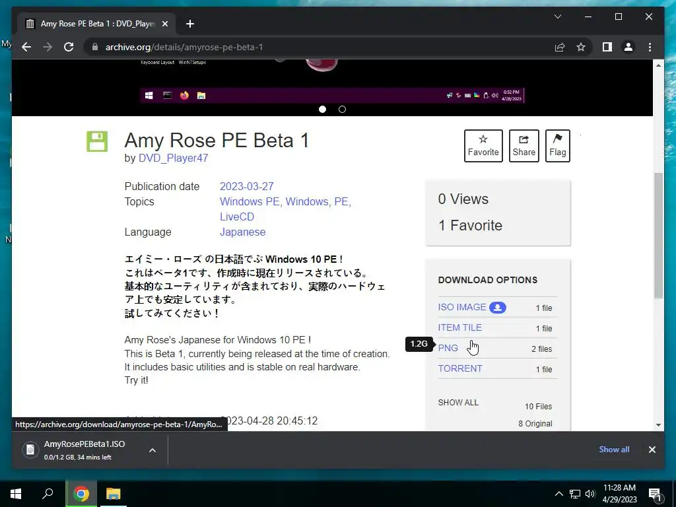Click the Share button on the item
This screenshot has width=676, height=507.
coord(524,146)
